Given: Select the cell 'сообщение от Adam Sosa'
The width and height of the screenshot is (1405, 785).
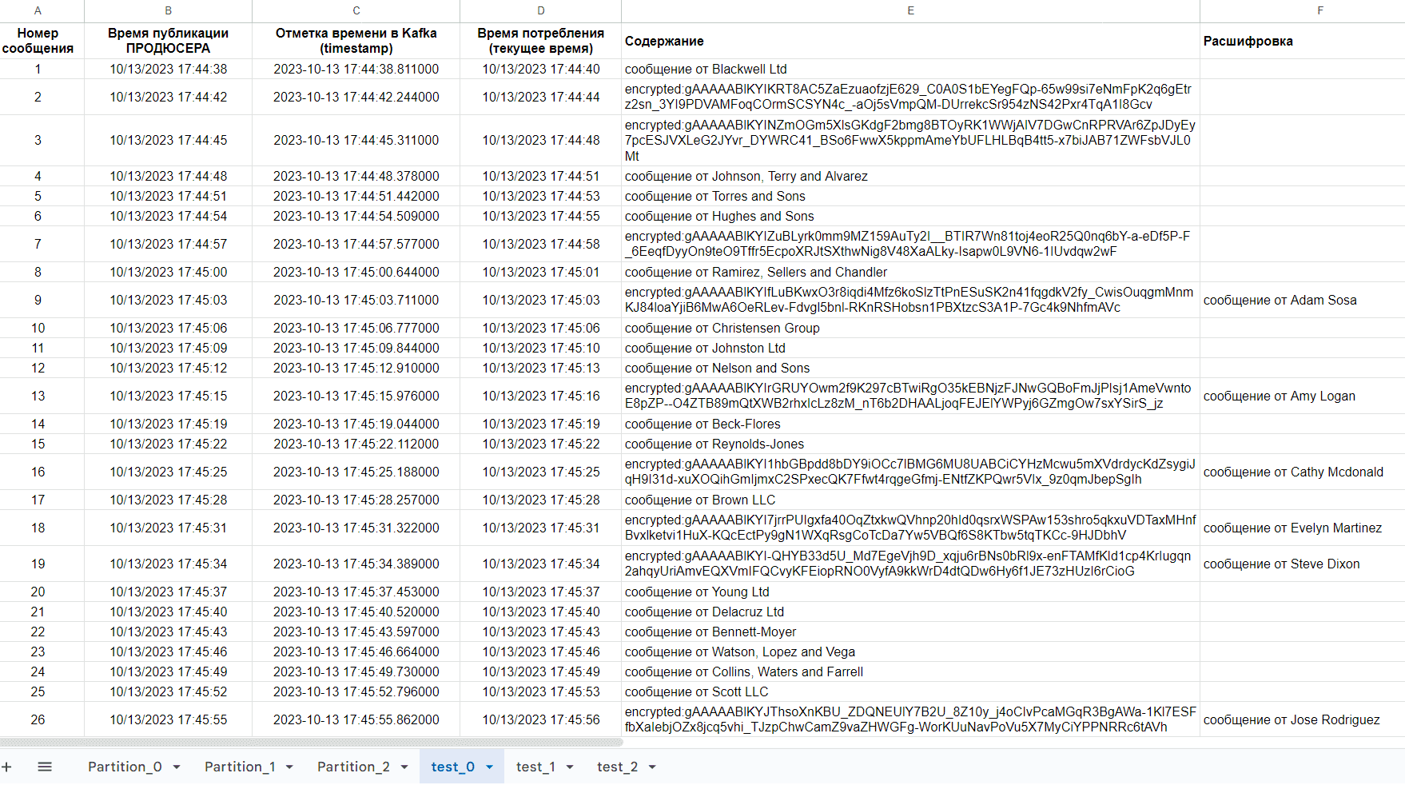Looking at the screenshot, I should click(x=1301, y=301).
